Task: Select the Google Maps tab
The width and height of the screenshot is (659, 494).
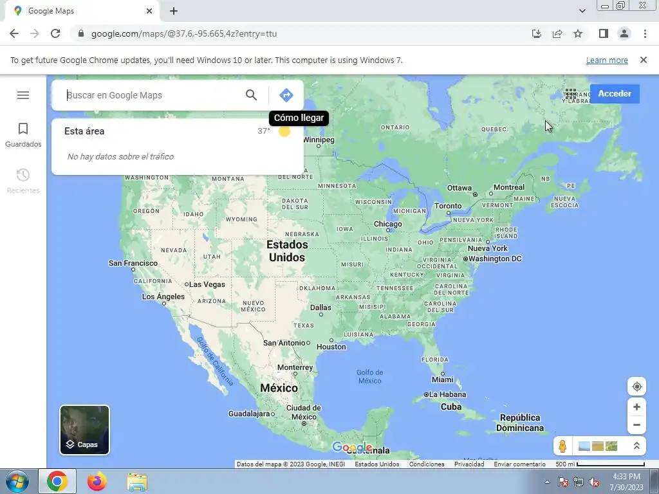Action: 82,11
